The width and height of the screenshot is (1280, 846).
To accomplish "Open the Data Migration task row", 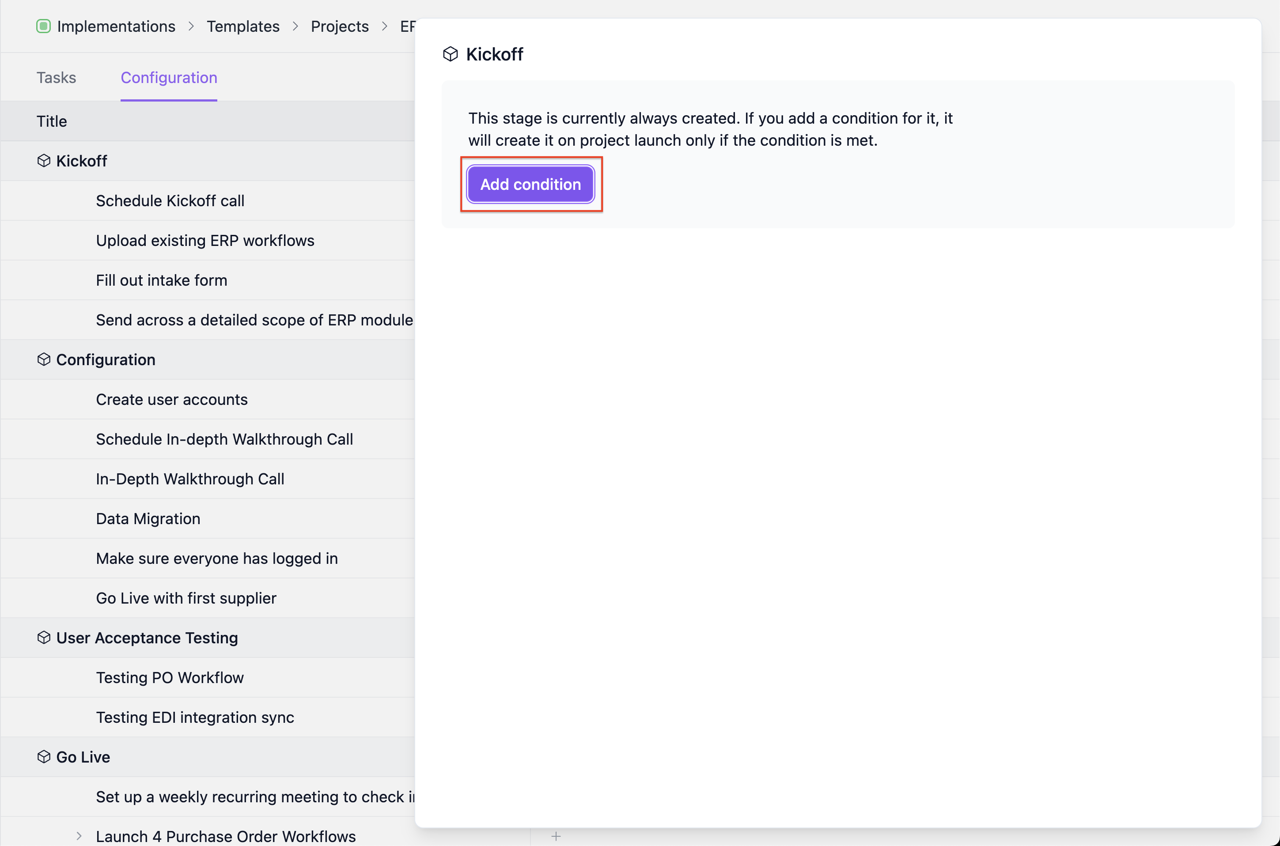I will pyautogui.click(x=148, y=518).
